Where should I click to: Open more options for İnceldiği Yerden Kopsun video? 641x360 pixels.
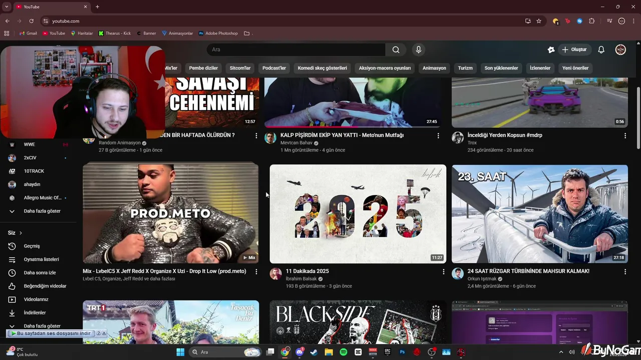(625, 135)
